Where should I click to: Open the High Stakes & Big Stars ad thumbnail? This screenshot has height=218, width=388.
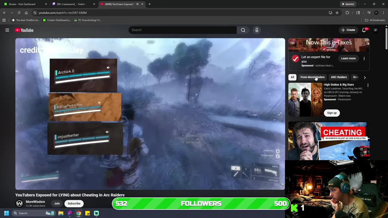(x=305, y=100)
